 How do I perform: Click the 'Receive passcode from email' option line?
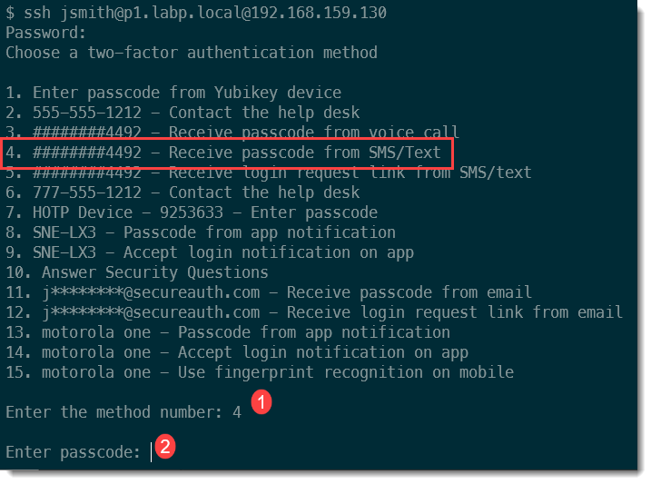[x=269, y=292]
